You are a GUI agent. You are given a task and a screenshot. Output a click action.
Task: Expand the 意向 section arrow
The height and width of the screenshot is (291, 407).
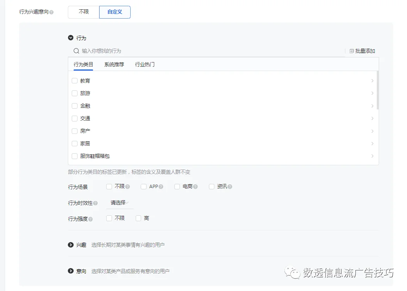tap(71, 271)
